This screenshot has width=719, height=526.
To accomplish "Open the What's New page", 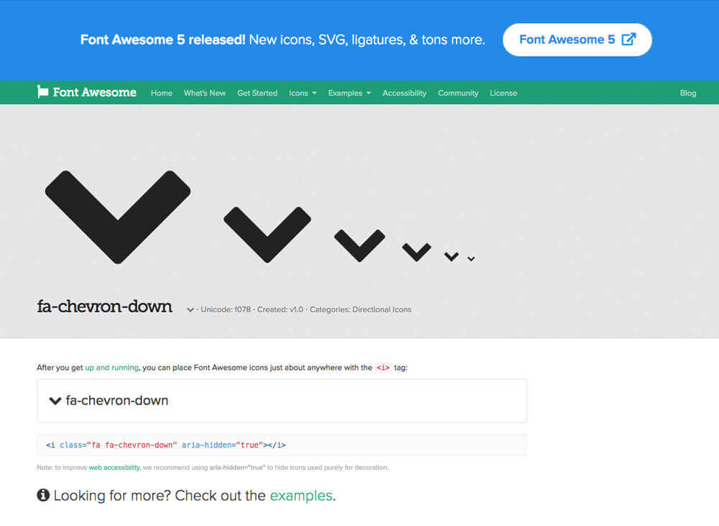I will [x=204, y=93].
